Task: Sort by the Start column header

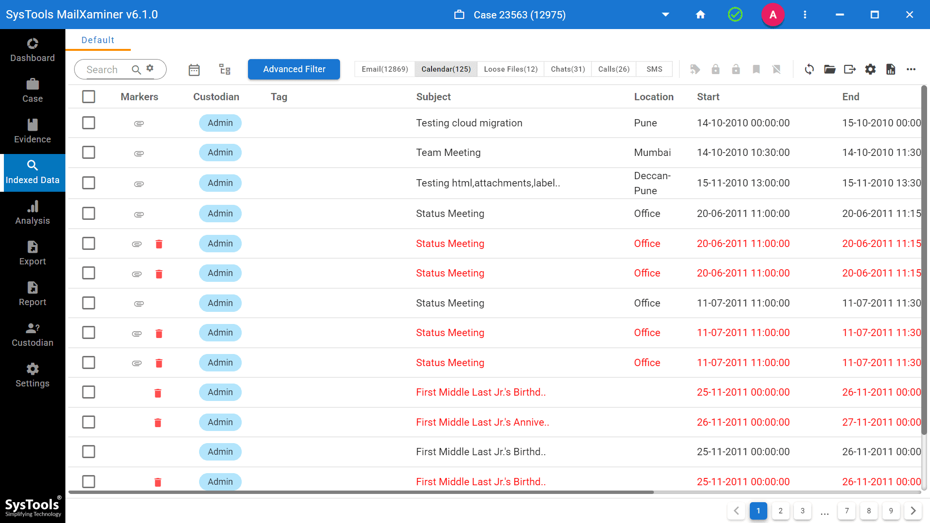Action: (x=708, y=96)
